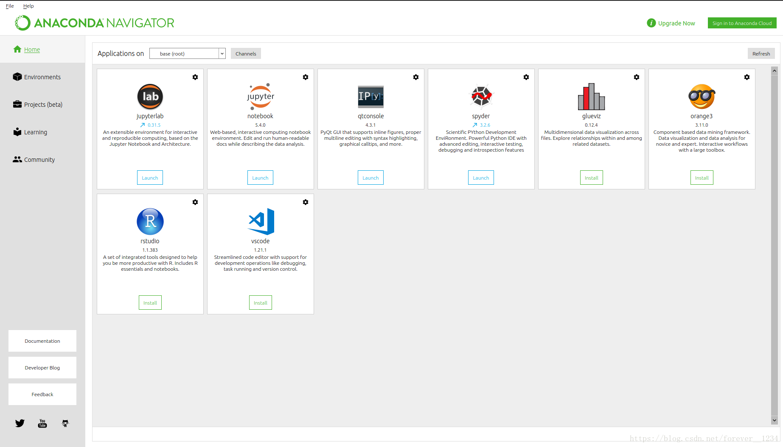
Task: Install orange3
Action: (x=702, y=178)
